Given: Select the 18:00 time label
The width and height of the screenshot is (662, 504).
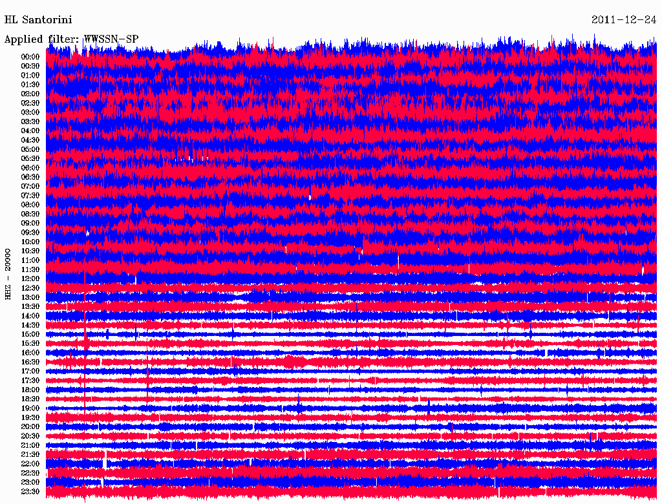Looking at the screenshot, I should tap(30, 390).
